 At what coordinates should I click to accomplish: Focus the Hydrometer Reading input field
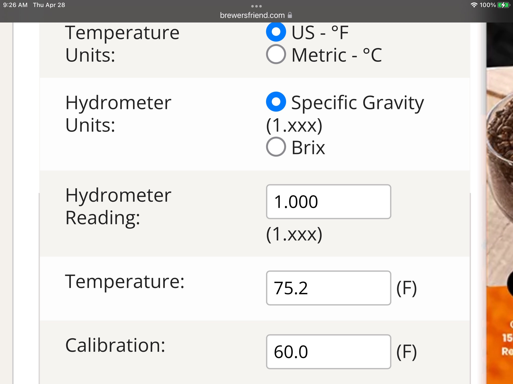tap(328, 202)
